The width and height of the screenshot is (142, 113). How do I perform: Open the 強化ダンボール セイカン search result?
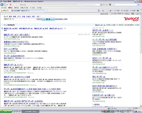14,65
